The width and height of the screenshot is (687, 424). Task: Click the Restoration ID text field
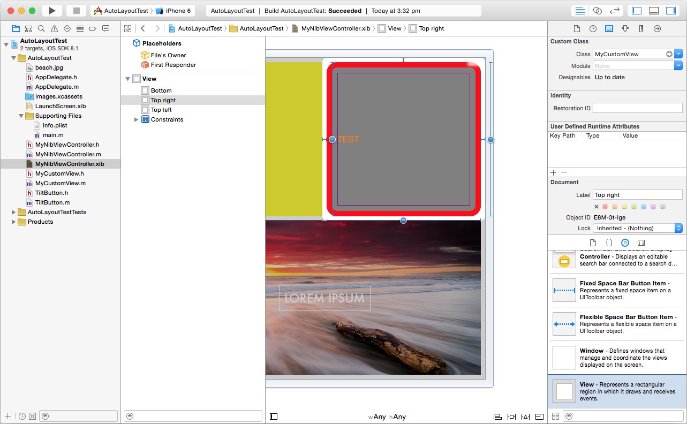pyautogui.click(x=637, y=108)
